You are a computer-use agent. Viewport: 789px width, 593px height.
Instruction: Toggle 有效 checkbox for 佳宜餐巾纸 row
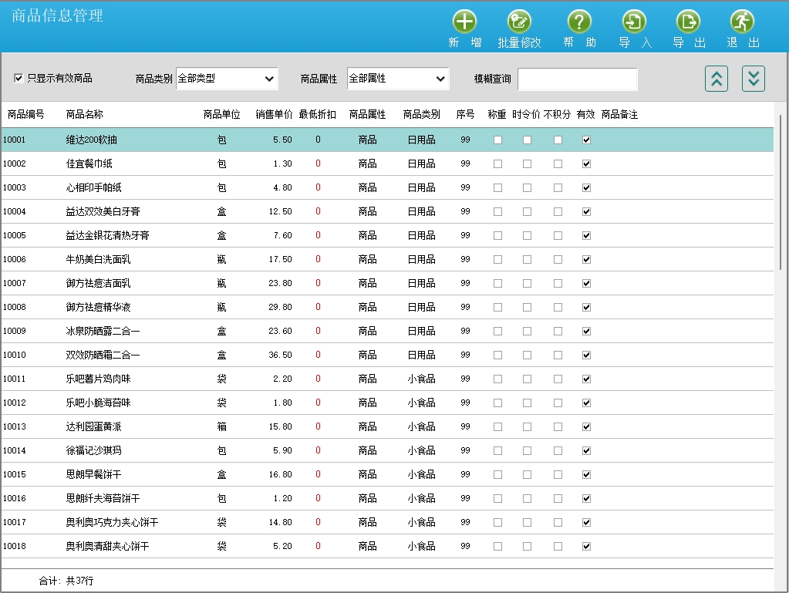point(586,164)
